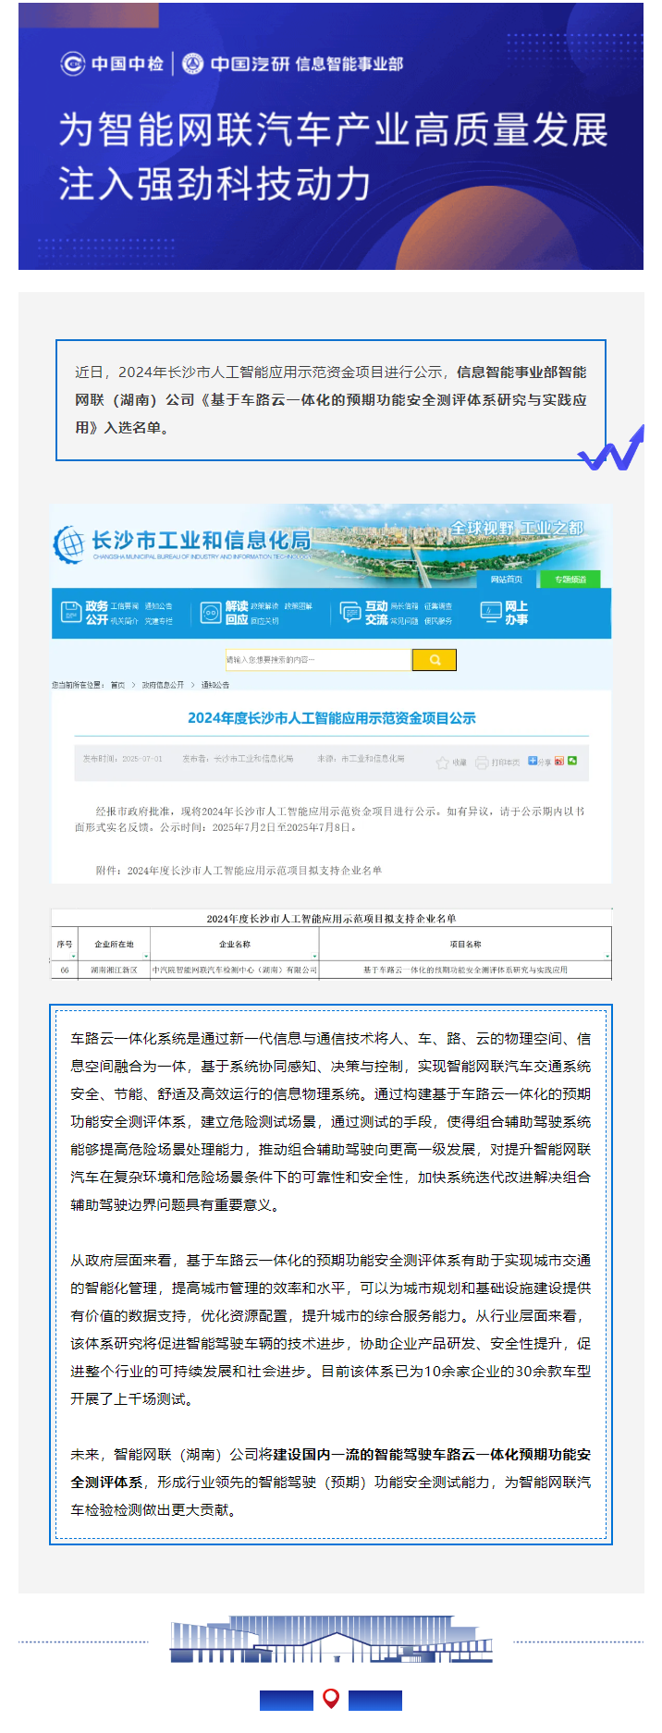Share via the green WeChat icon

click(x=572, y=761)
